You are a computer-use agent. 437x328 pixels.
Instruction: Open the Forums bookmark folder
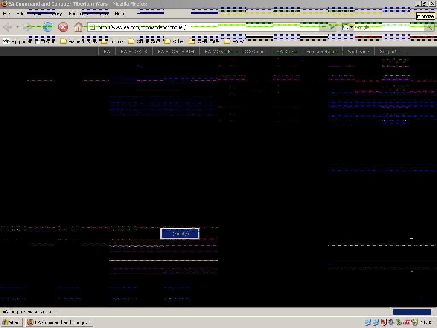(x=113, y=41)
